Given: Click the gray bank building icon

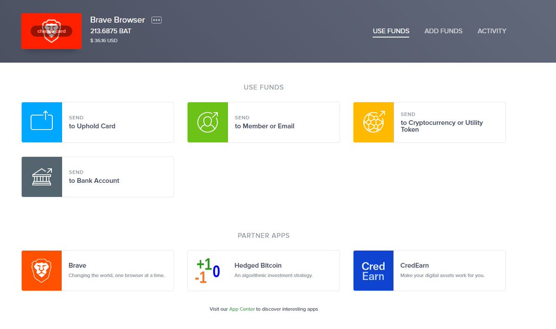Looking at the screenshot, I should [x=42, y=177].
